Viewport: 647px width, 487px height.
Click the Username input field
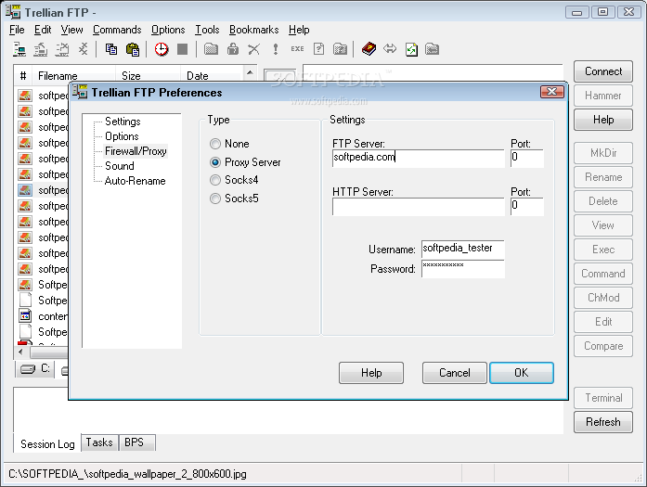click(462, 250)
